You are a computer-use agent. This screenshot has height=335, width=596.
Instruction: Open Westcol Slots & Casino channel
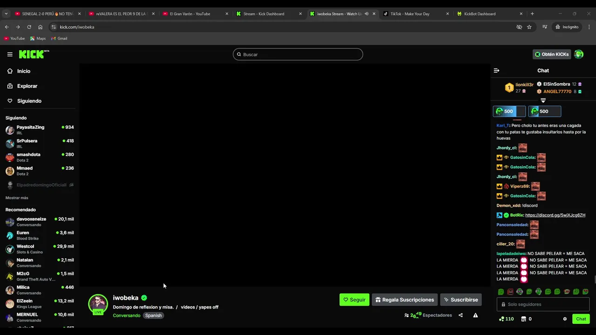click(40, 249)
